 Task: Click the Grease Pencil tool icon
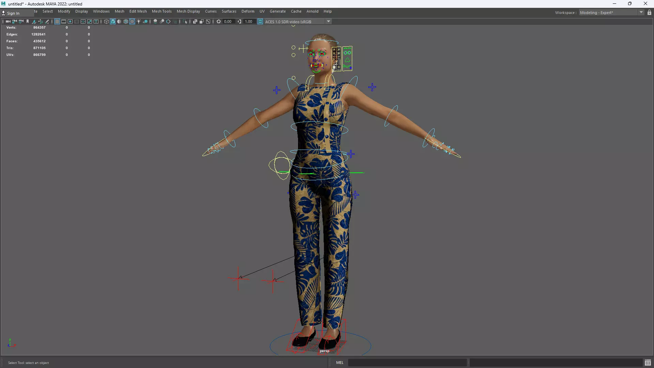(x=47, y=21)
